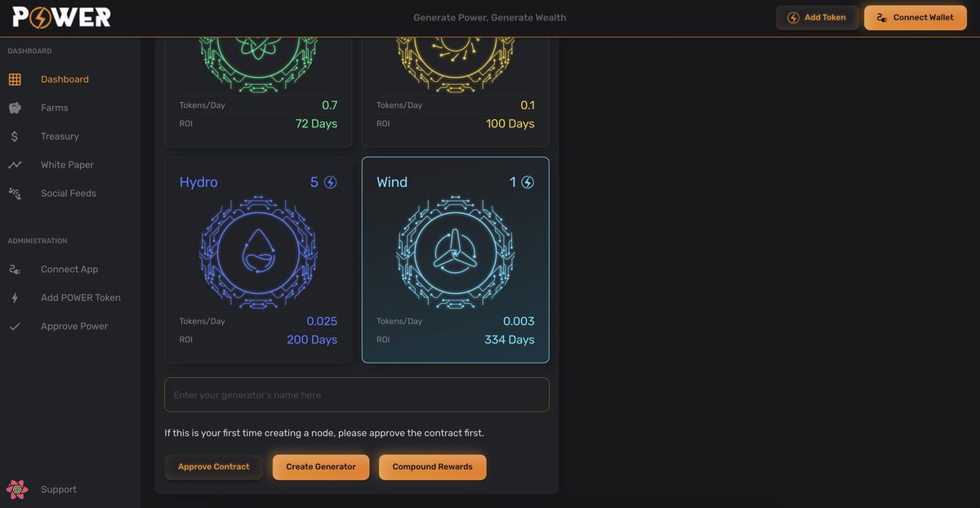The width and height of the screenshot is (980, 508).
Task: Click the Create Generator button
Action: coord(321,466)
